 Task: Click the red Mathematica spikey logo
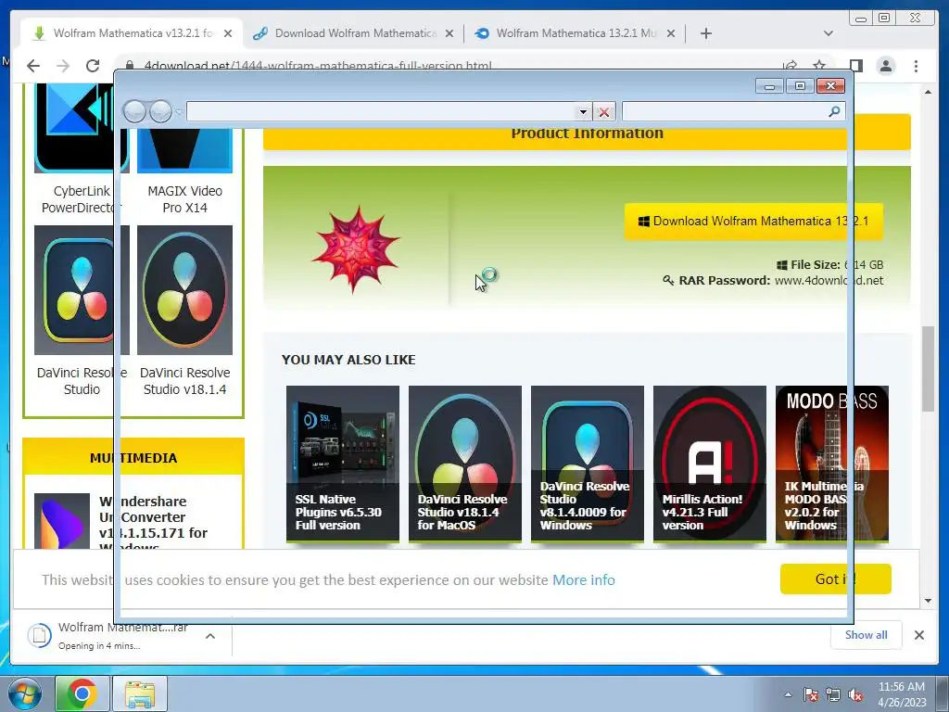pos(355,248)
